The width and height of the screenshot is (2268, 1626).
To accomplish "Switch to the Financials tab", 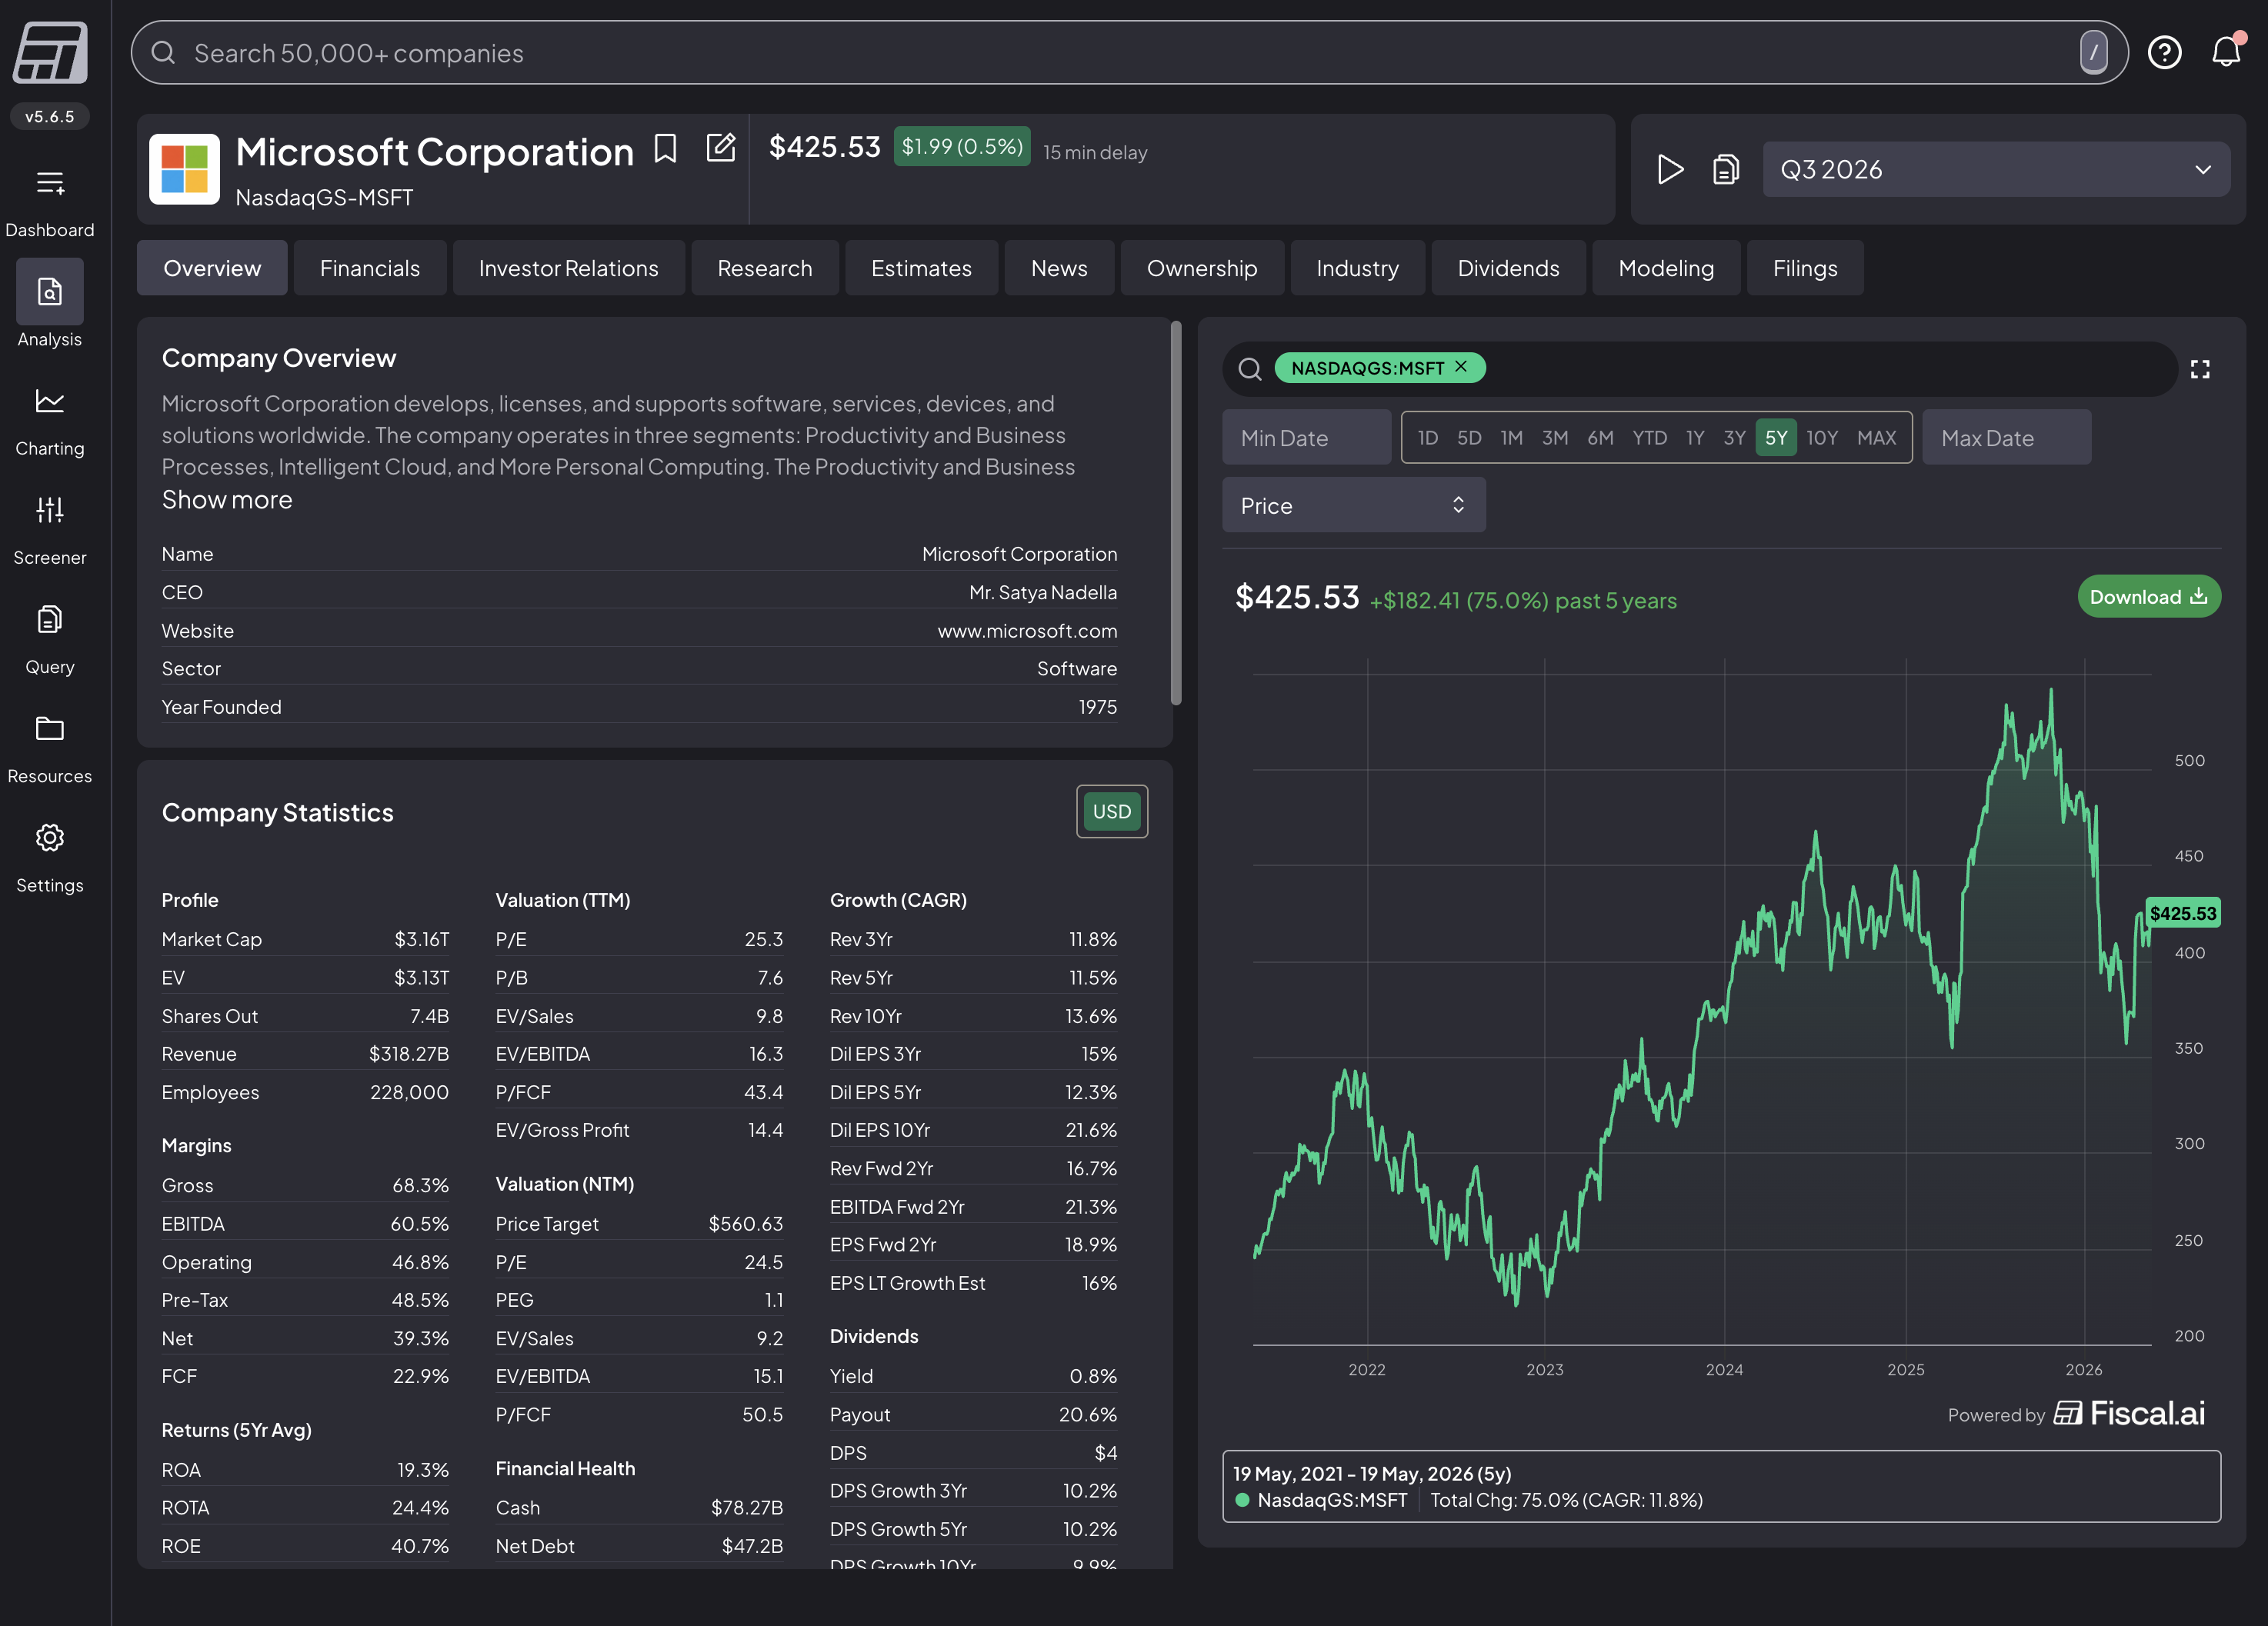I will click(370, 268).
